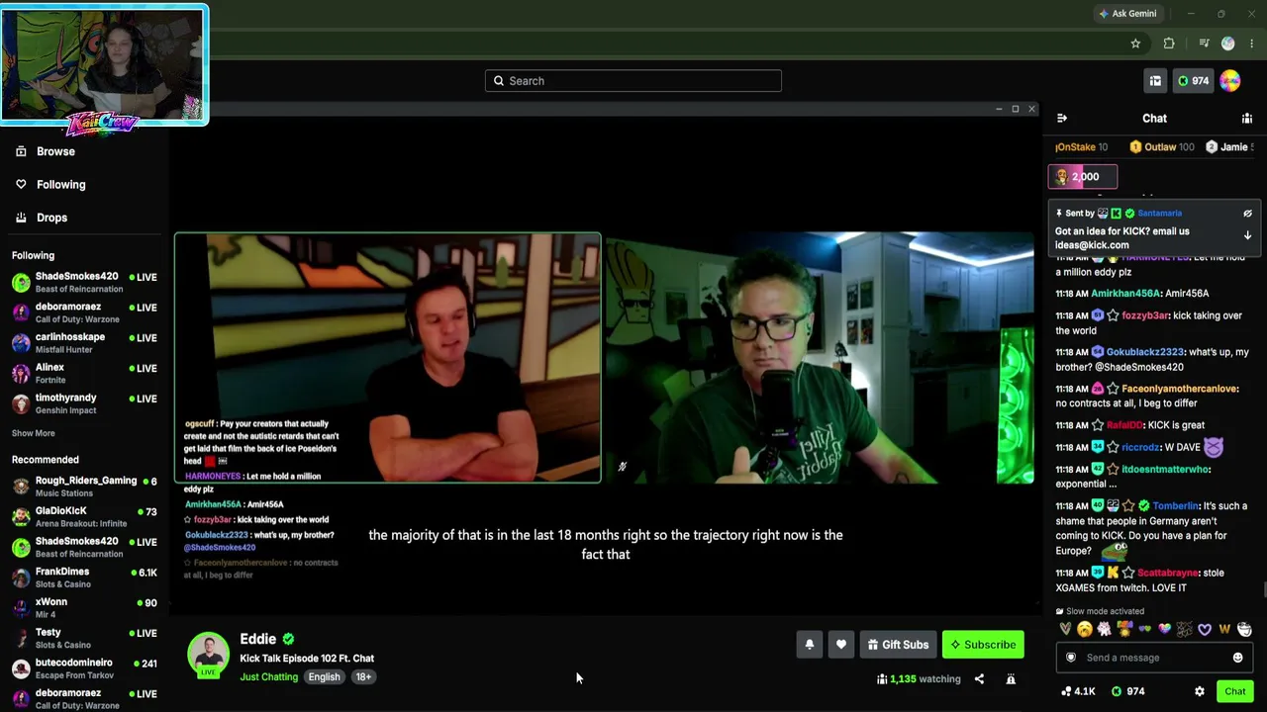
Task: Open the Drops page
Action: [41, 218]
